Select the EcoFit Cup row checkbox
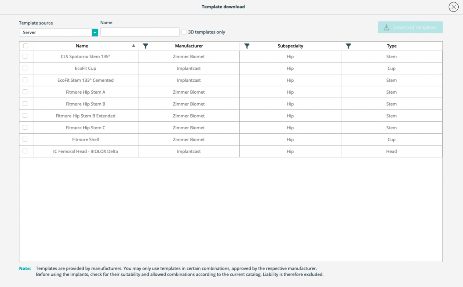The image size is (463, 287). point(25,68)
